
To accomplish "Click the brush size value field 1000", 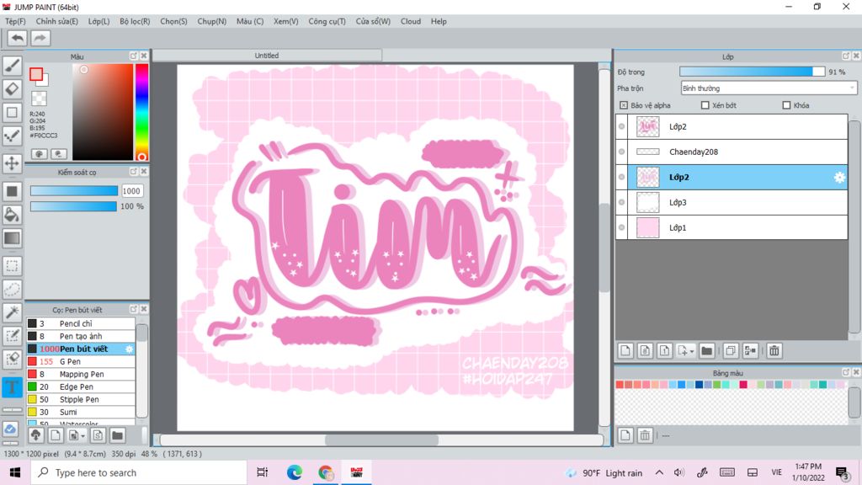I will 131,191.
